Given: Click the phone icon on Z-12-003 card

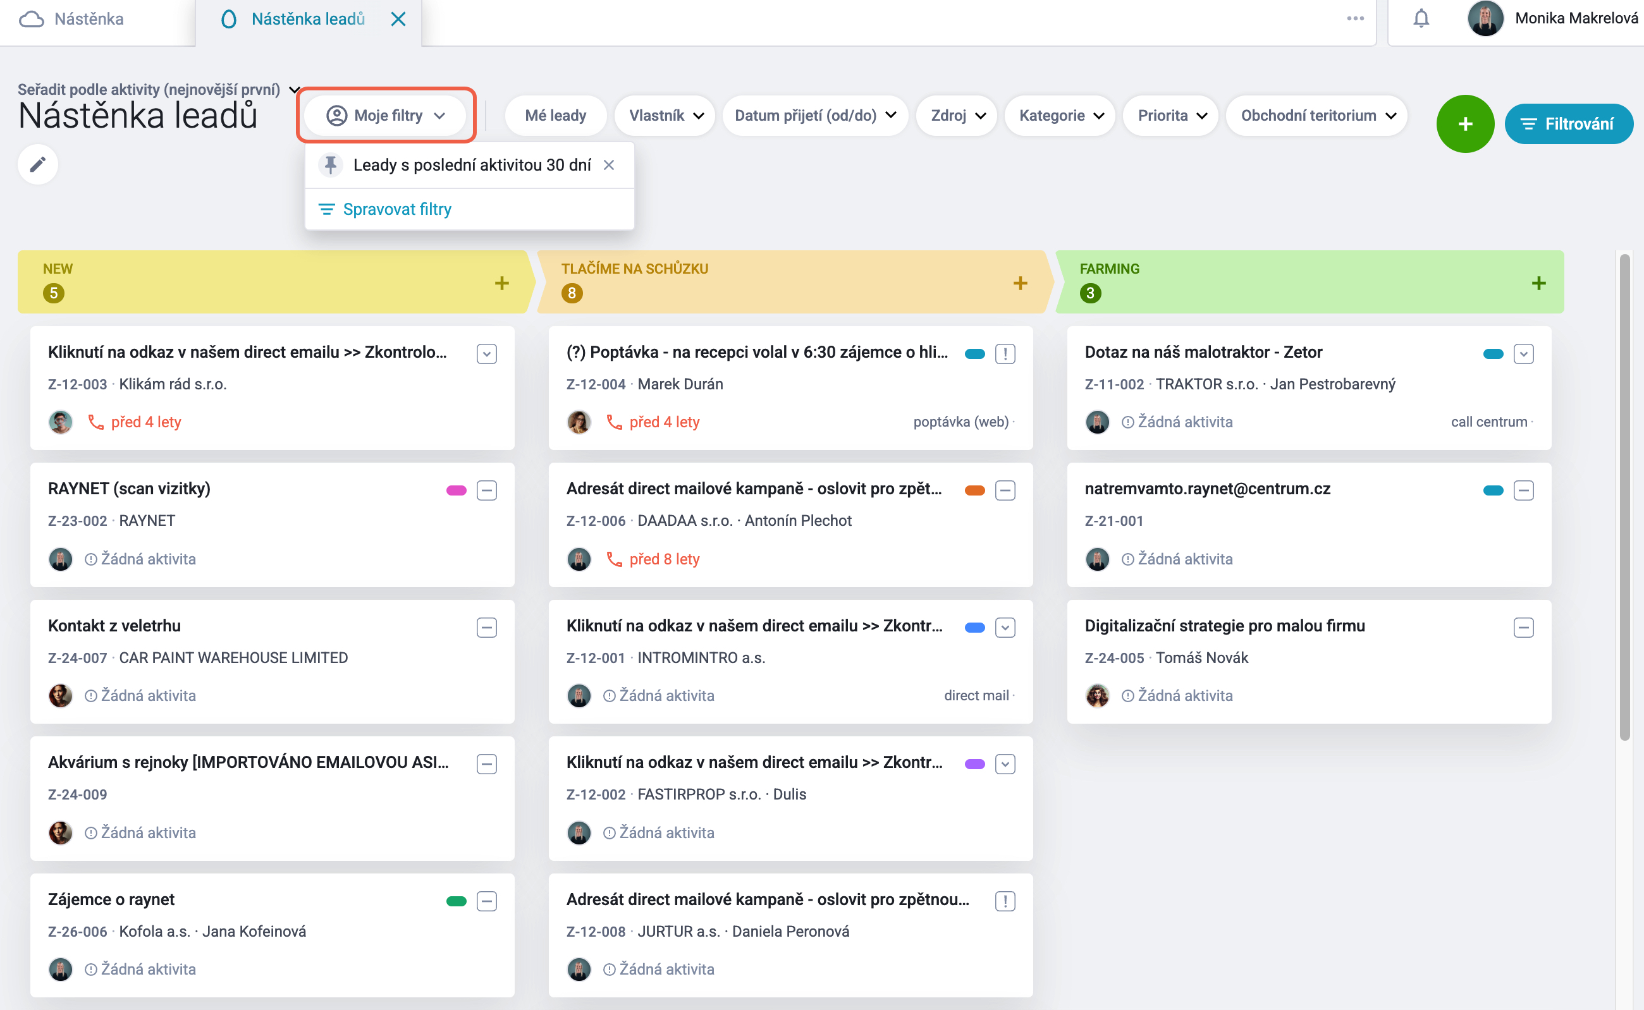Looking at the screenshot, I should pyautogui.click(x=96, y=422).
